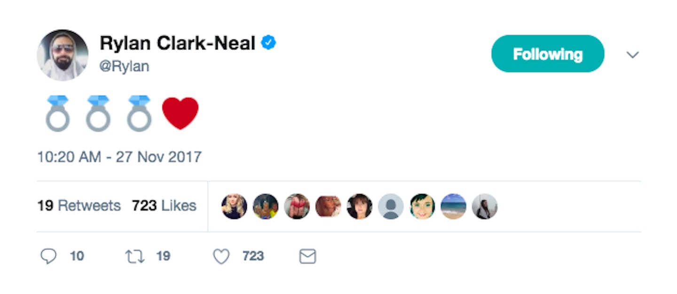Open the 723 Likes list
Viewport: 677px width, 294px height.
click(164, 206)
